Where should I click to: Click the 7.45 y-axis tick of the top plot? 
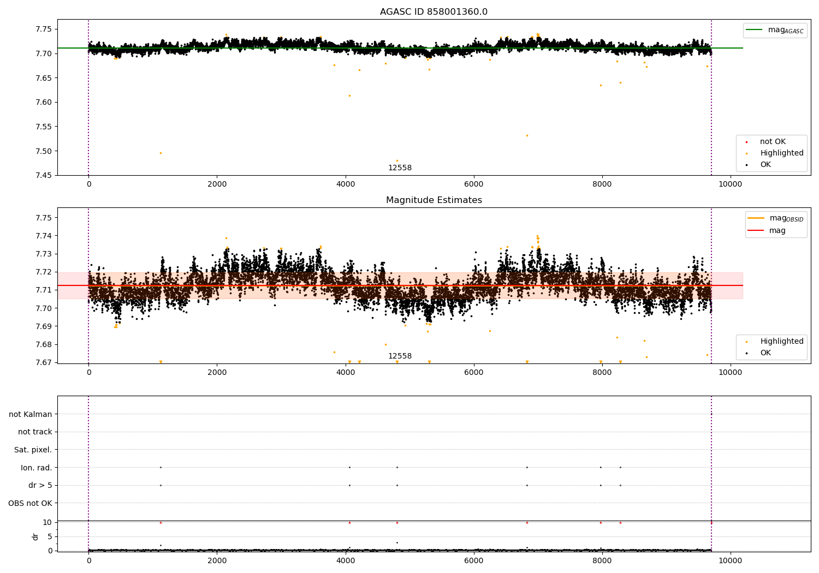[44, 176]
